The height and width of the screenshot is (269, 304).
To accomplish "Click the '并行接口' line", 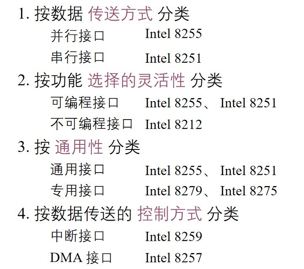I will [77, 36].
